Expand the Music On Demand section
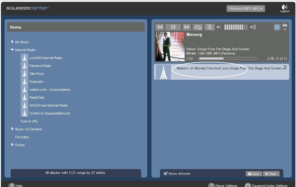This screenshot has width=296, height=187. [12, 129]
